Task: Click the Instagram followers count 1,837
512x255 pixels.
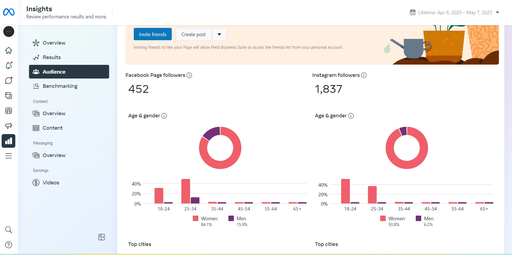Action: pyautogui.click(x=328, y=89)
